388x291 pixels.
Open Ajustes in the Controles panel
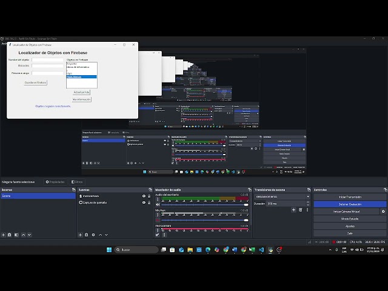(x=350, y=226)
